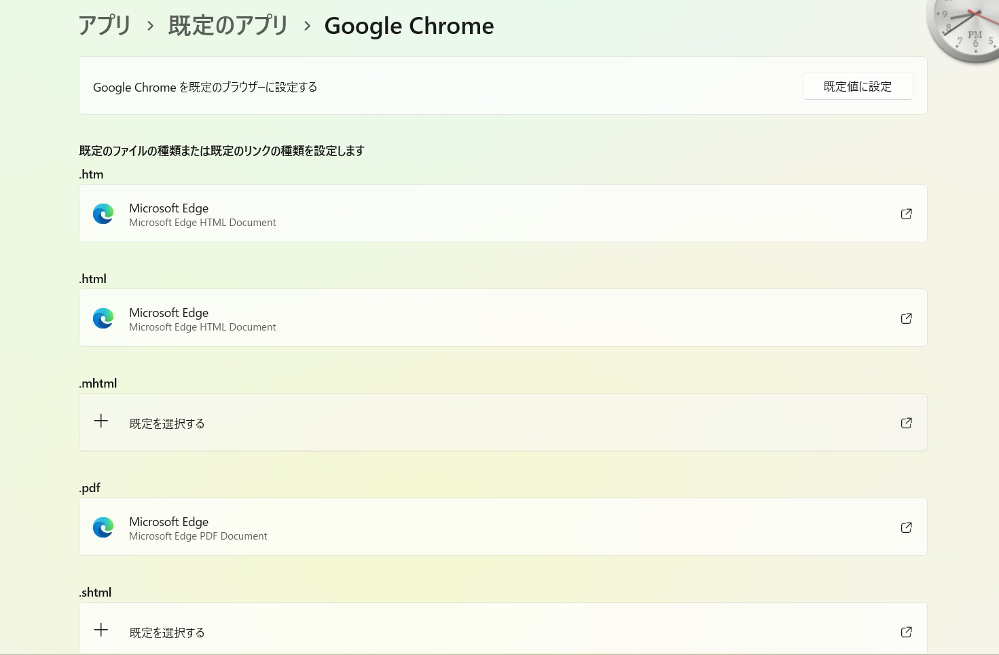Click the plus icon under .shtml
999x655 pixels.
(101, 631)
